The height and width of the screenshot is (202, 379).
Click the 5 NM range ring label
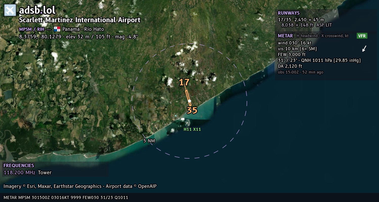pos(149,141)
